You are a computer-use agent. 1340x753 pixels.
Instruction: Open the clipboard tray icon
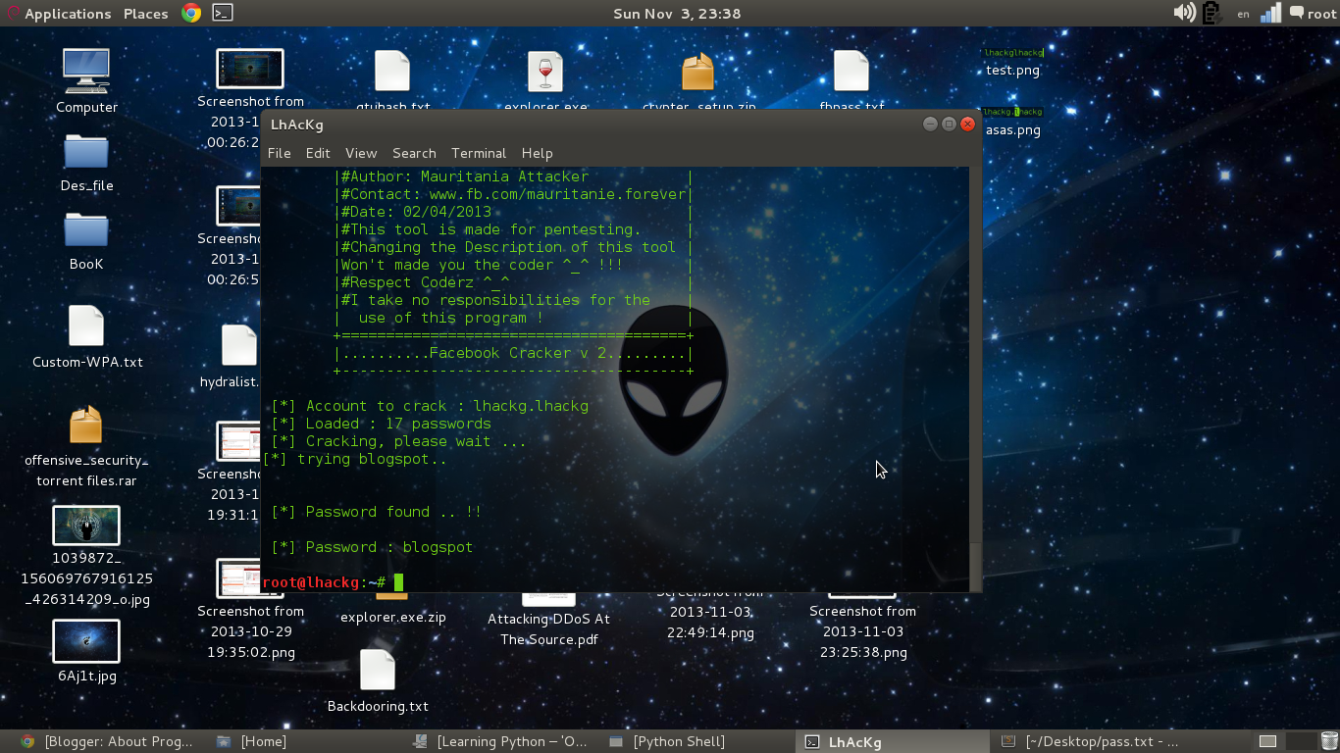(x=1211, y=13)
